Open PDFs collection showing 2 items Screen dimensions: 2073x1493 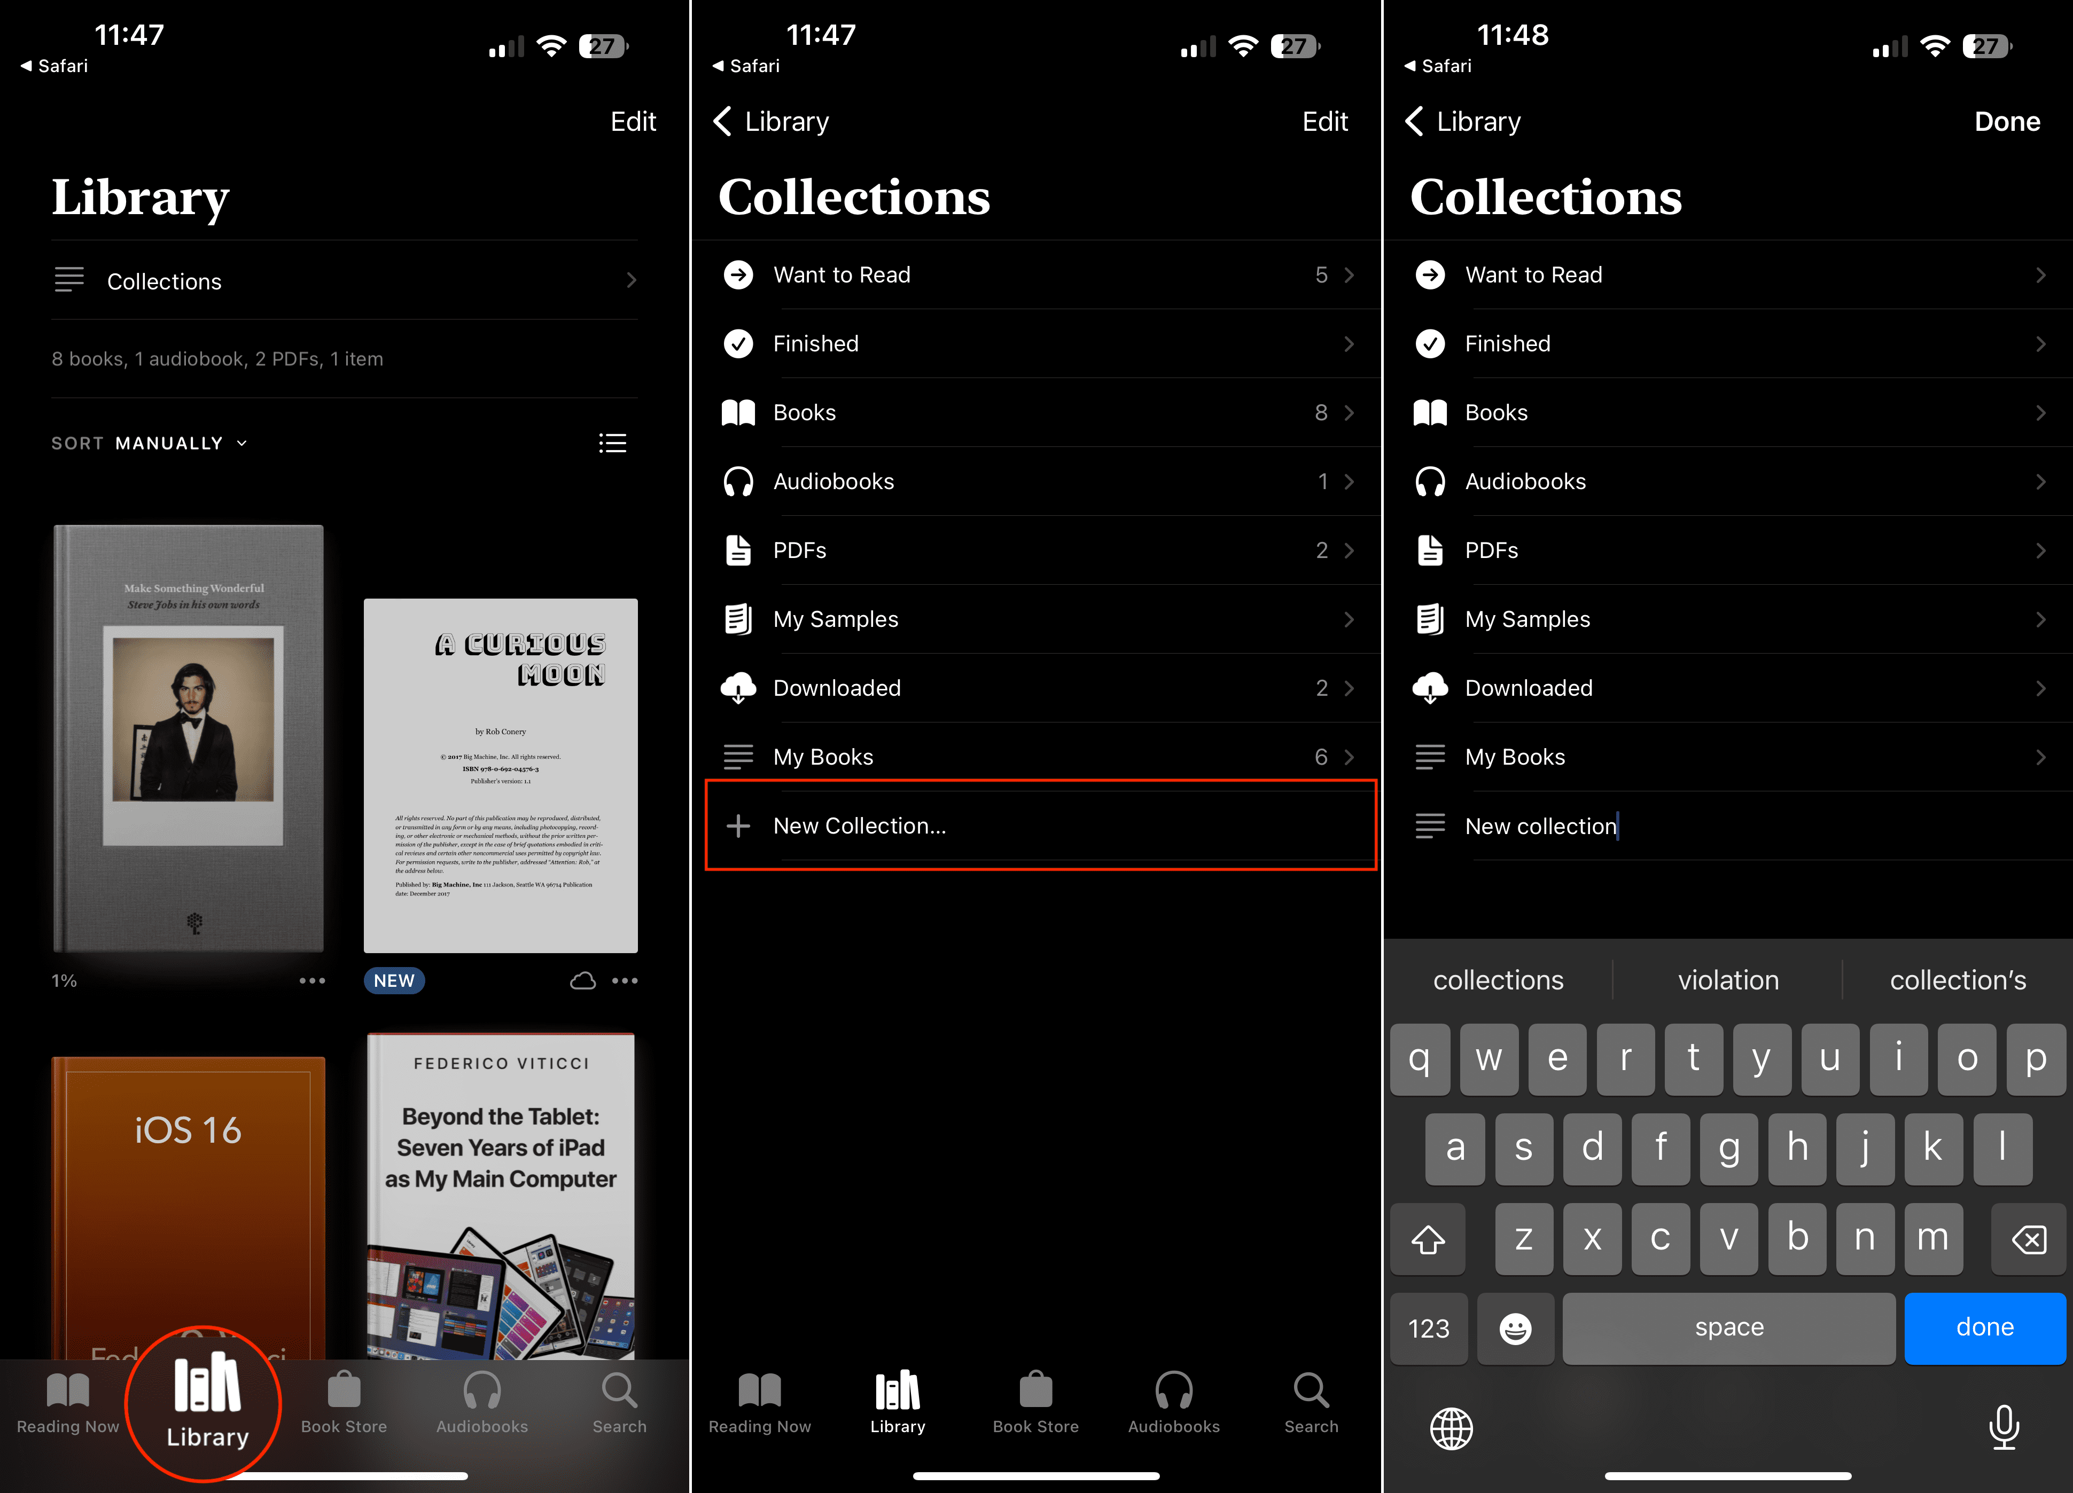click(x=1036, y=550)
